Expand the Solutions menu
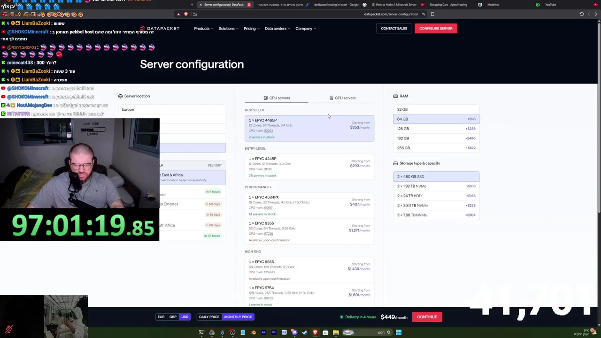601x338 pixels. pyautogui.click(x=229, y=29)
